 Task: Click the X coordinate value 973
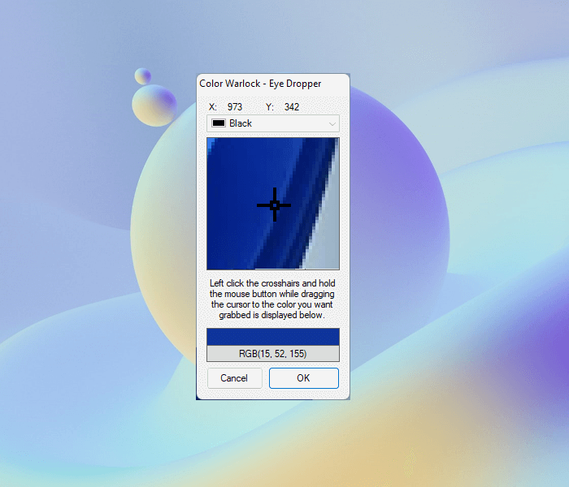click(235, 107)
